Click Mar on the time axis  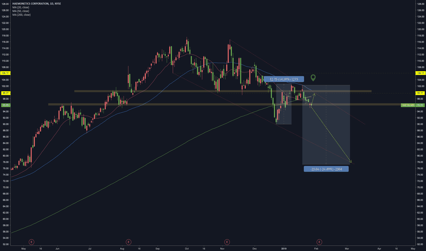pos(347,249)
